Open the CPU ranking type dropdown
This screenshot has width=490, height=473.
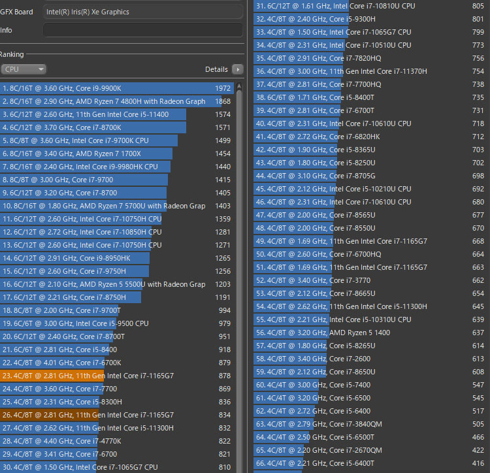(x=24, y=69)
